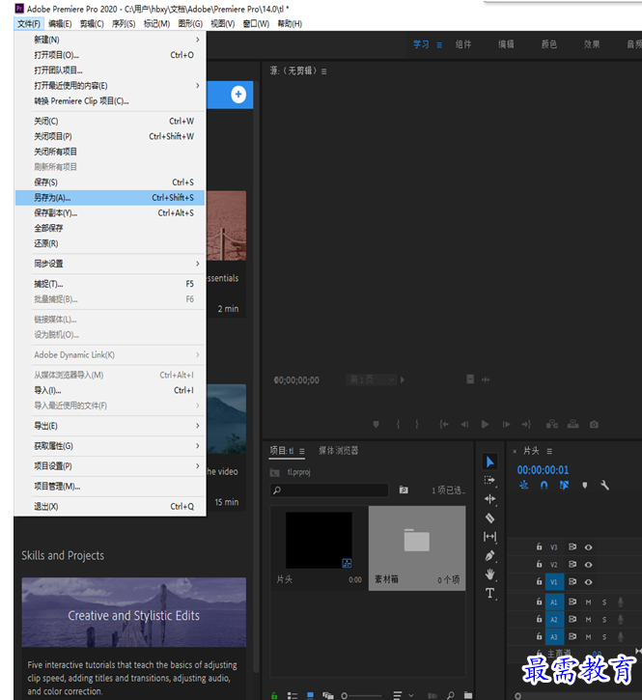Image resolution: width=642 pixels, height=700 pixels.
Task: Click the Overwrite button in source monitor
Action: tap(572, 424)
